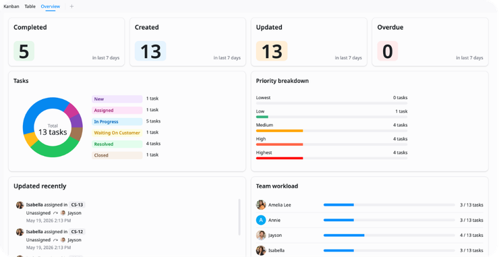
Task: Click the green Low priority bar
Action: 262,117
